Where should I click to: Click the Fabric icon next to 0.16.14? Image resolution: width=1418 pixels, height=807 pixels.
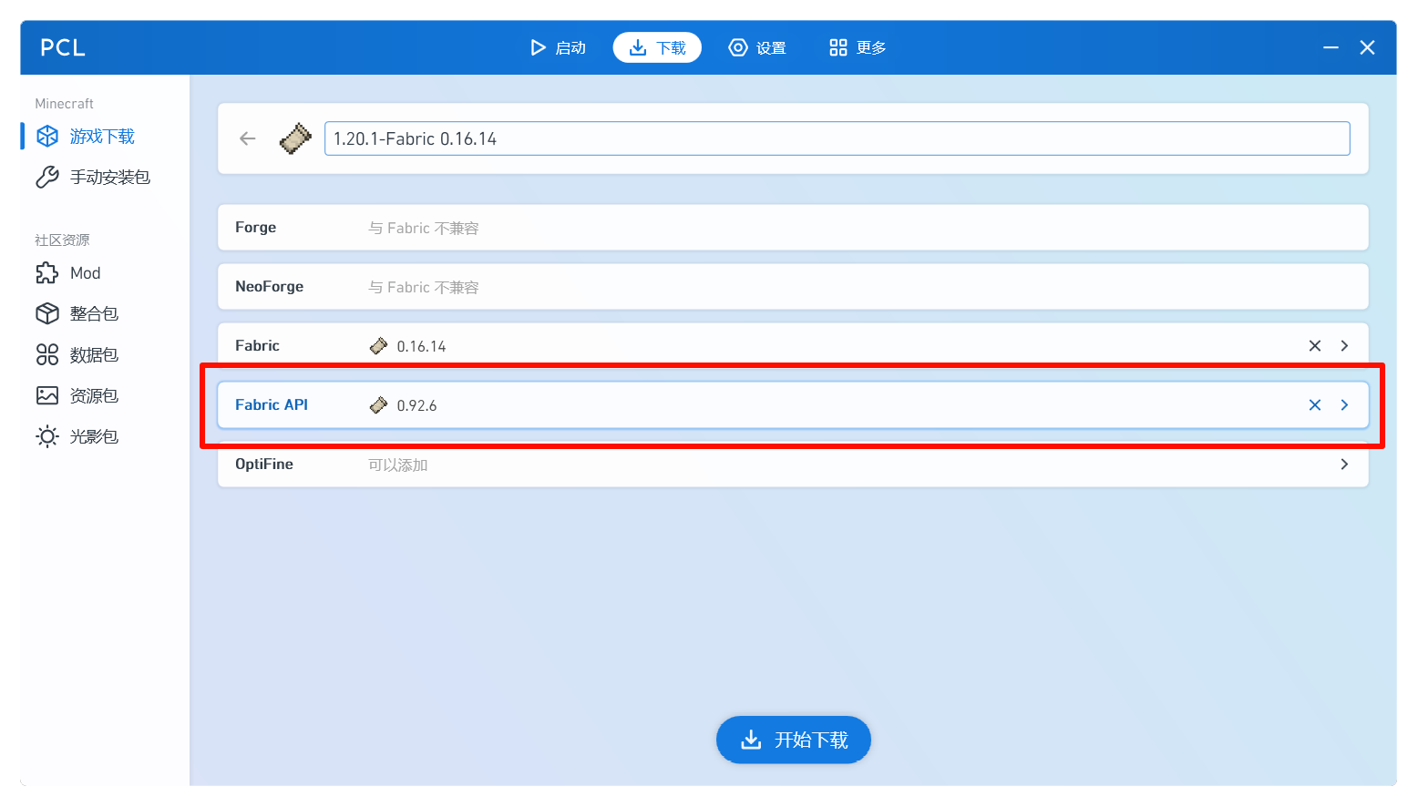378,346
